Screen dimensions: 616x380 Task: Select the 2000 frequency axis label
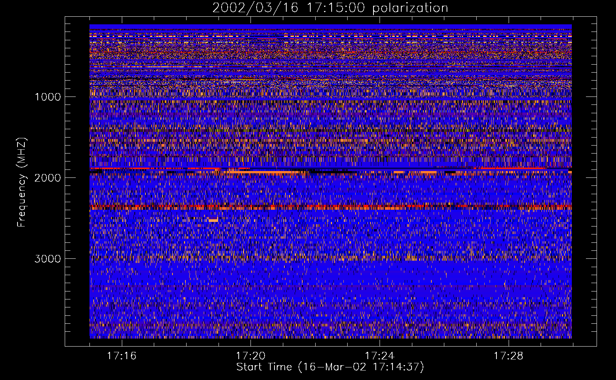coord(48,178)
